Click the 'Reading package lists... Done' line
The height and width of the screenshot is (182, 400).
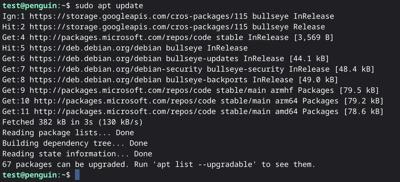point(68,133)
